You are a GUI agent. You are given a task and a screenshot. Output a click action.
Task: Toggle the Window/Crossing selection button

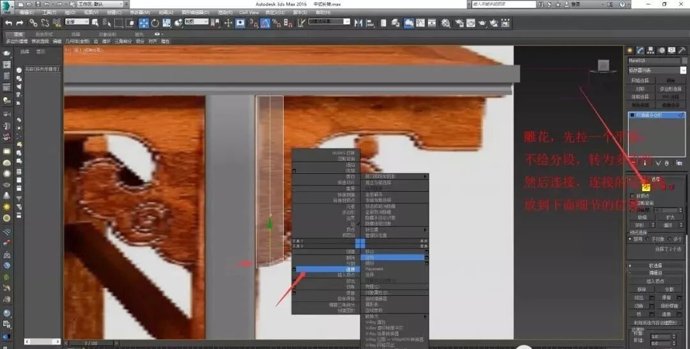130,23
